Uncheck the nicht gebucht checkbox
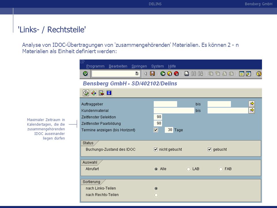 tap(156, 149)
